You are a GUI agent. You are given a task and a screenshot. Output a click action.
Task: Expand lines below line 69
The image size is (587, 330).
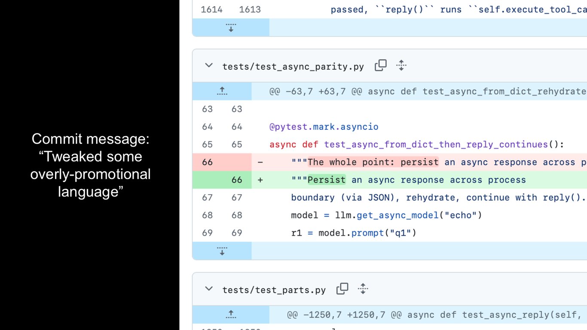click(222, 251)
